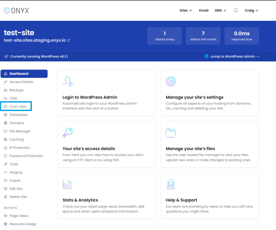Click Login to WordPress Admin card title
276x230 pixels.
tap(90, 97)
